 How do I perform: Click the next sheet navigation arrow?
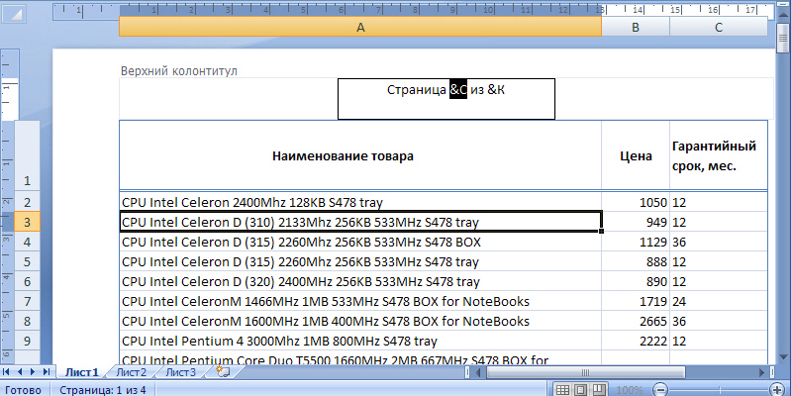[33, 372]
